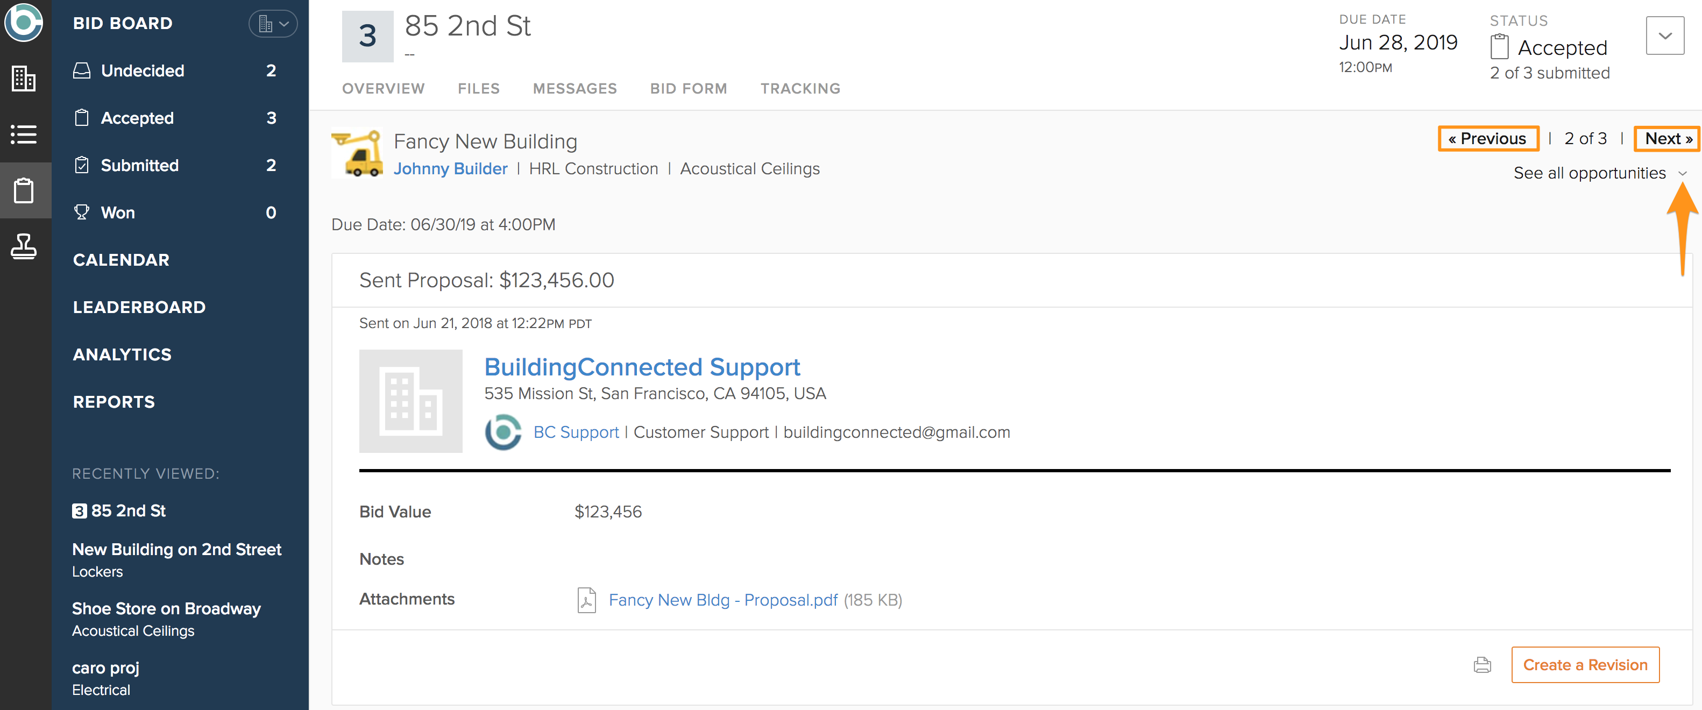Click the printer icon near Create a Revision
This screenshot has height=710, width=1702.
click(1482, 664)
